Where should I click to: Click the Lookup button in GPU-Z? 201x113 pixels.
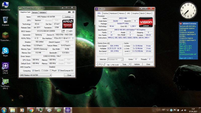click(x=68, y=17)
